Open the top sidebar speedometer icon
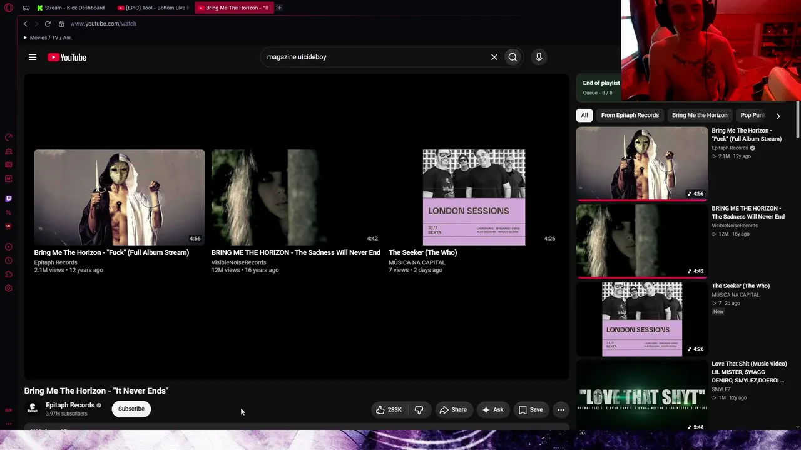 pos(9,137)
